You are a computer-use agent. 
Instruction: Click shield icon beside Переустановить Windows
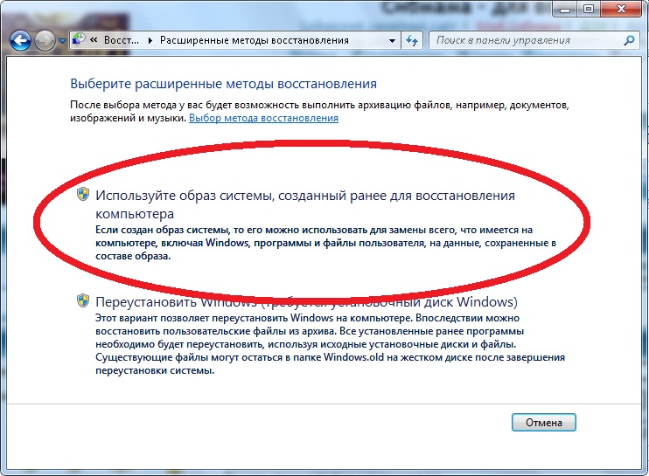[x=82, y=302]
